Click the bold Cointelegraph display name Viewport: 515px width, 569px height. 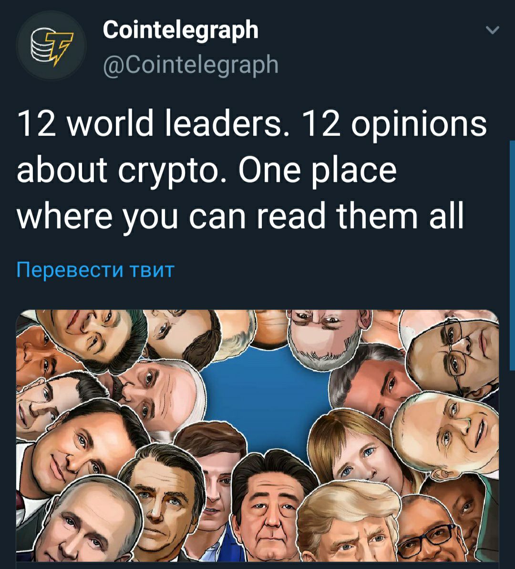(x=181, y=31)
